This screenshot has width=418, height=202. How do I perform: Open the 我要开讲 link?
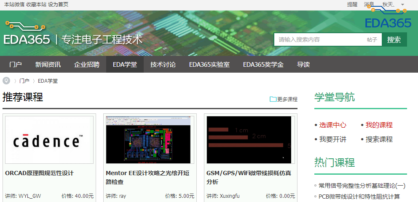333,139
